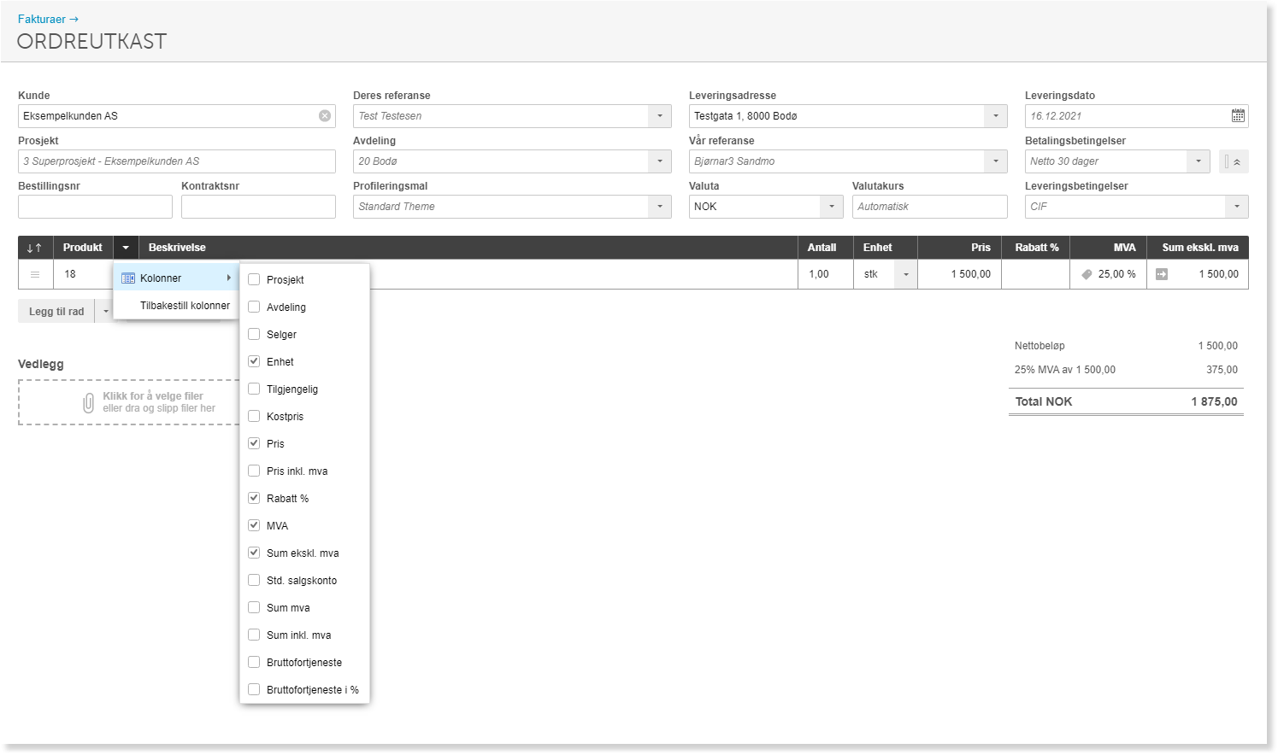This screenshot has width=1278, height=755.
Task: Grab the drag handle icon on row 18
Action: (35, 274)
